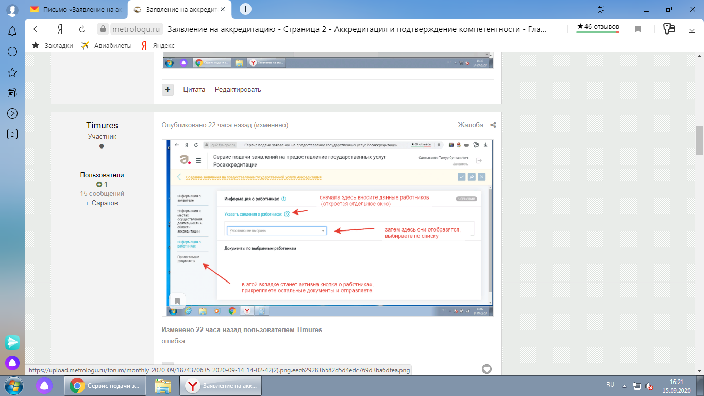The width and height of the screenshot is (704, 396).
Task: Open favorites star in the sidebar
Action: [x=12, y=72]
